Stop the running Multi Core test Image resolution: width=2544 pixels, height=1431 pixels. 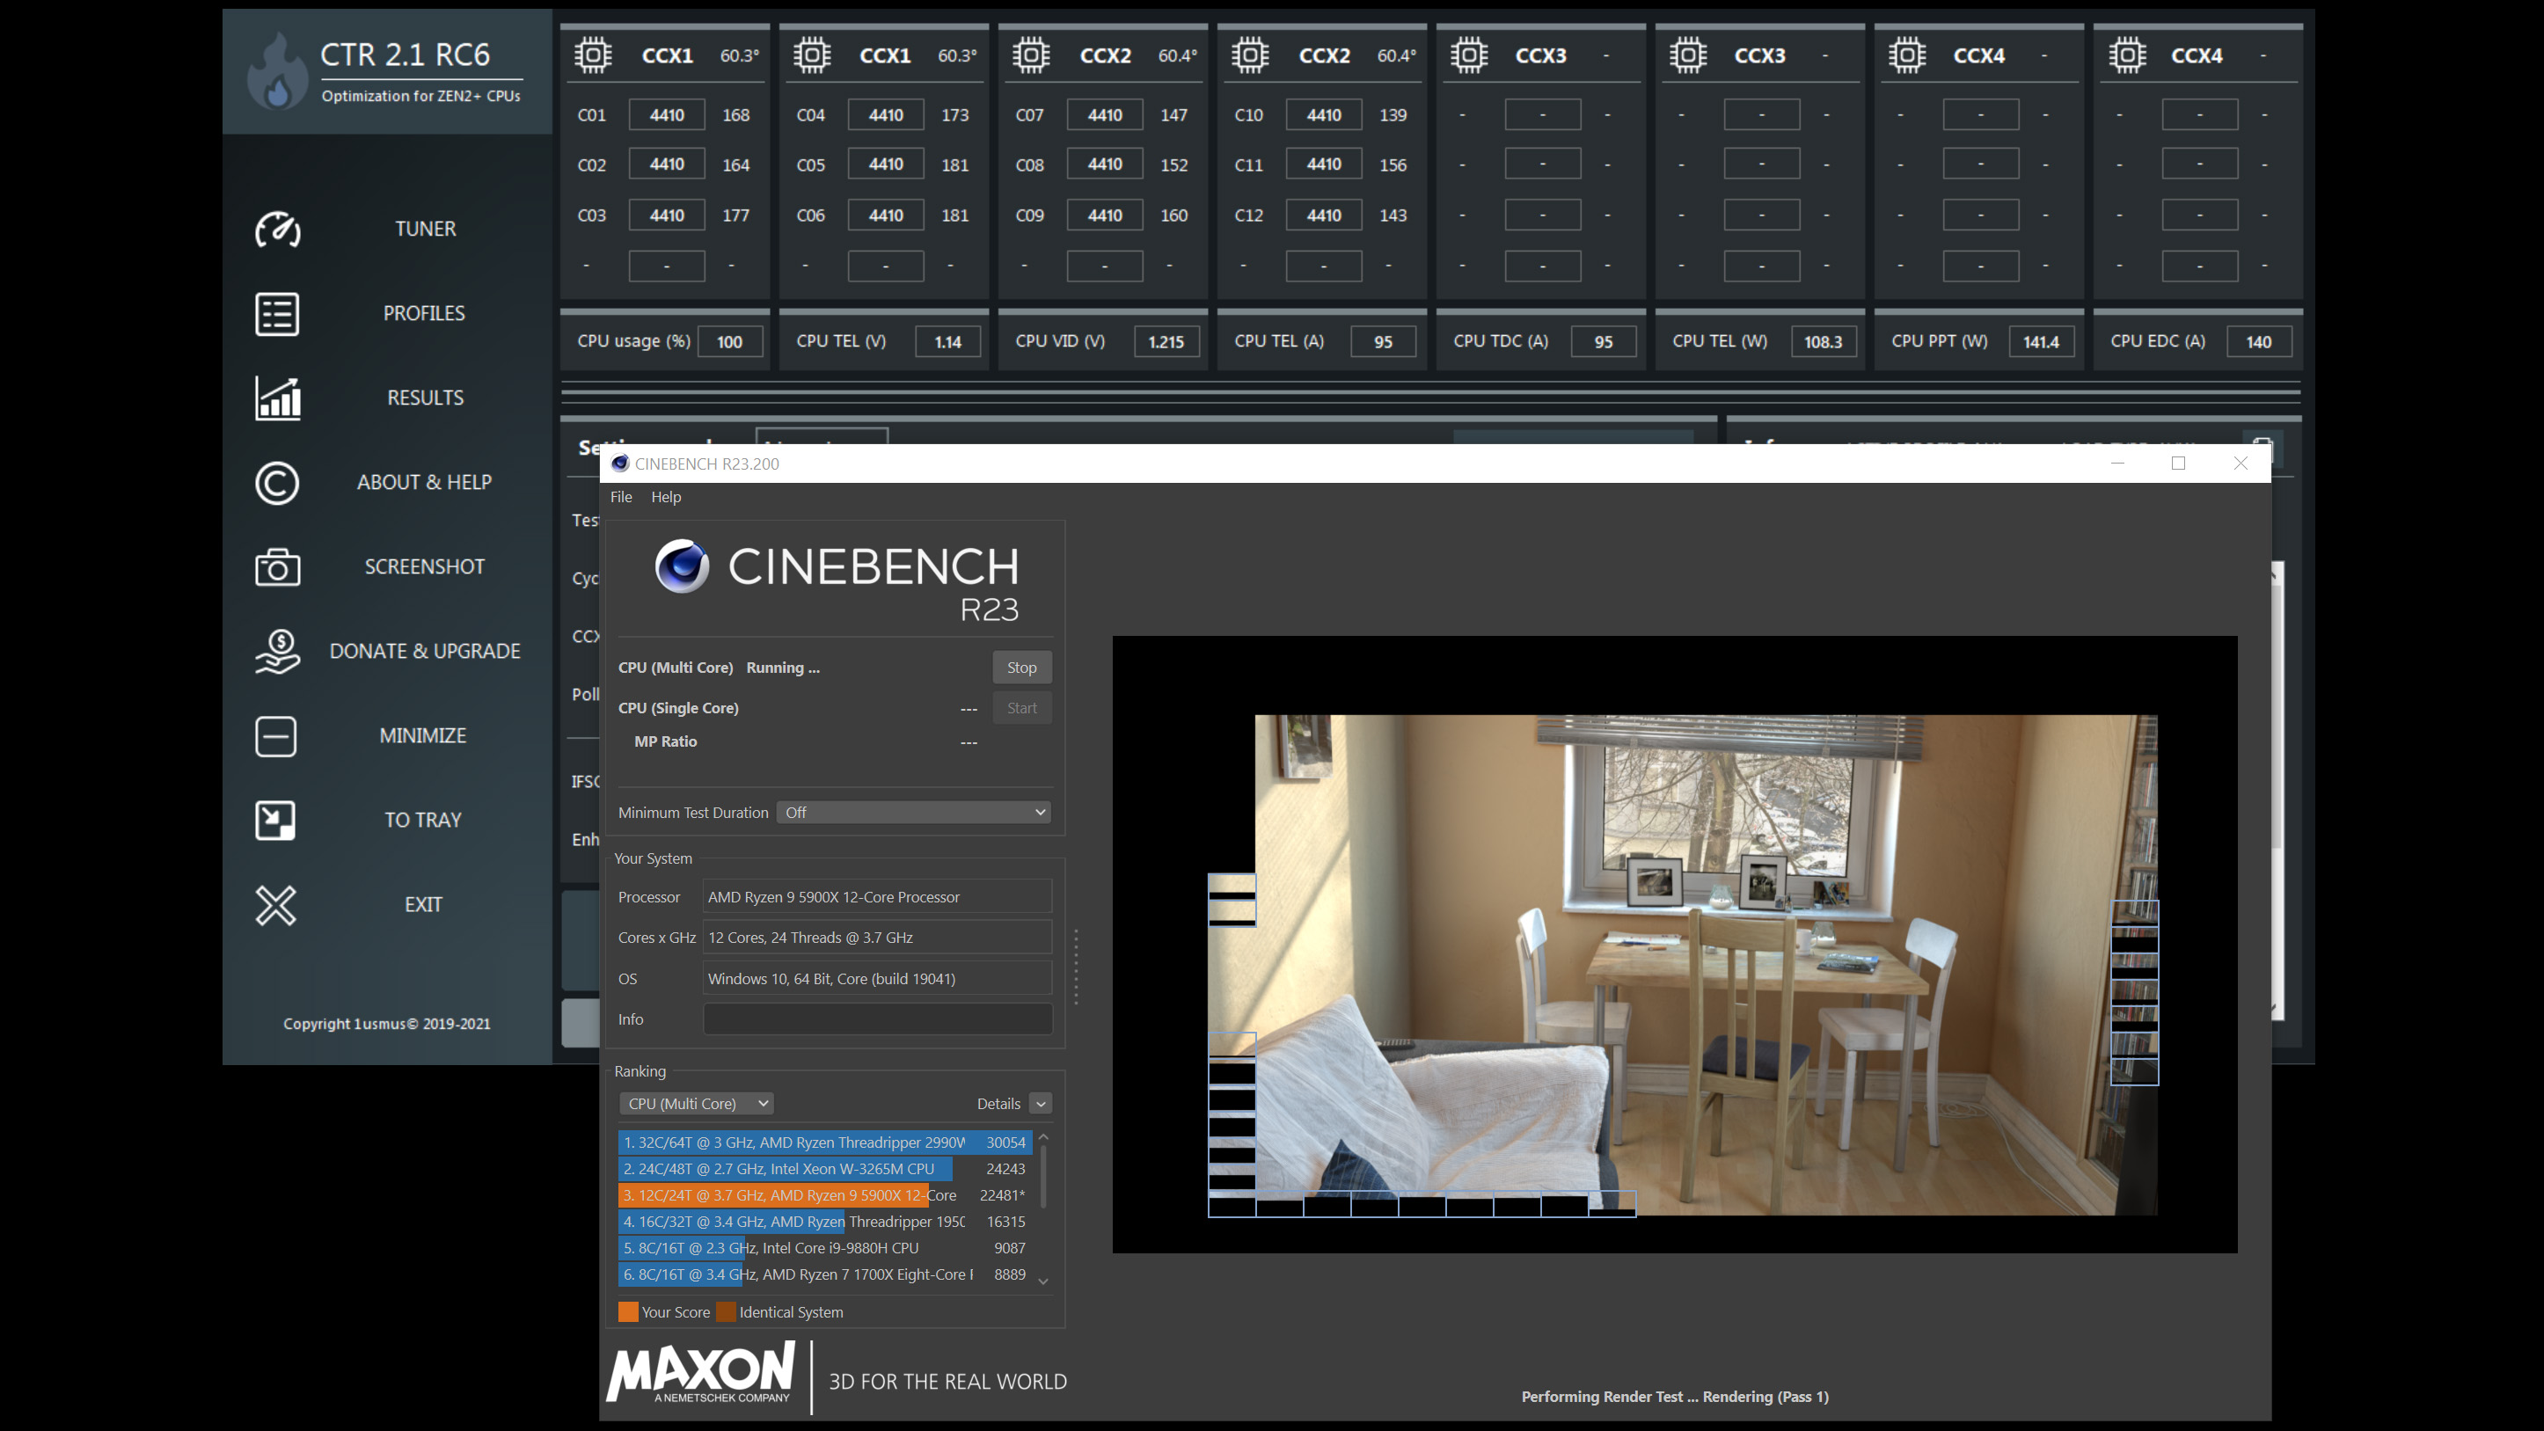(x=1021, y=668)
